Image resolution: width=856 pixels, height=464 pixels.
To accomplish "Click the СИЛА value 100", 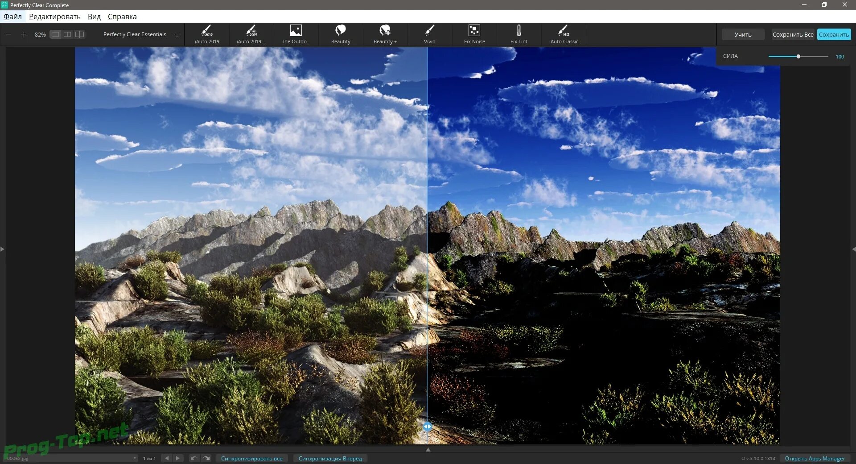I will point(840,57).
